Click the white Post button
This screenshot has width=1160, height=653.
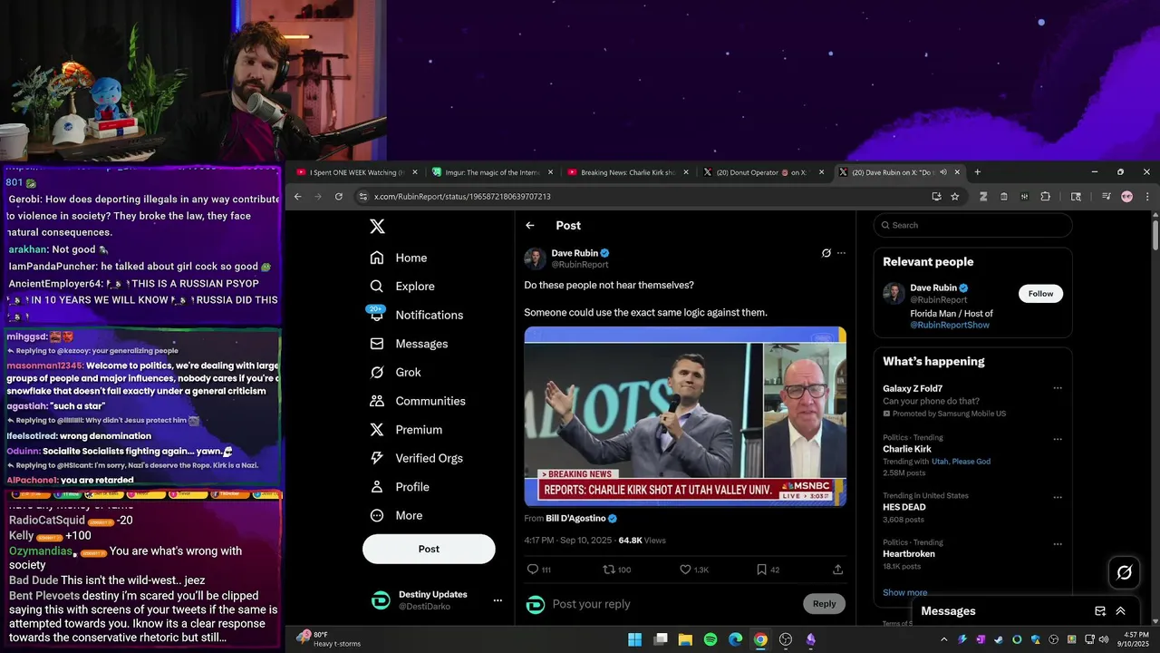tap(429, 549)
